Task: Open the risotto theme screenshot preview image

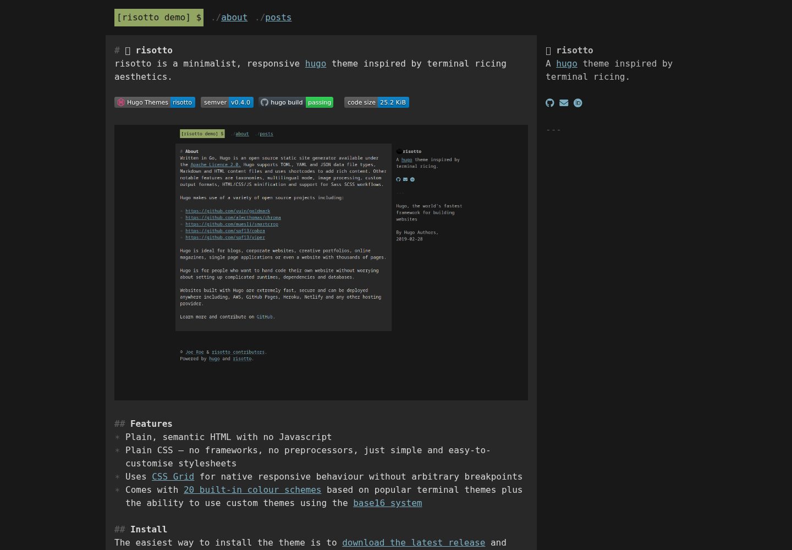Action: (x=321, y=262)
